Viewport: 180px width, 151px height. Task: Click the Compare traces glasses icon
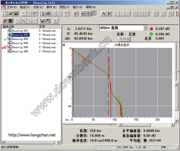pyautogui.click(x=76, y=14)
